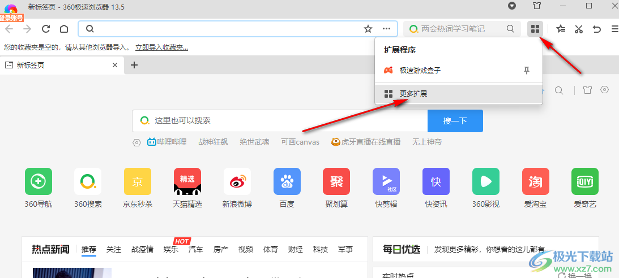Click the dropdown circle icon in title bar
This screenshot has width=619, height=278.
click(511, 6)
